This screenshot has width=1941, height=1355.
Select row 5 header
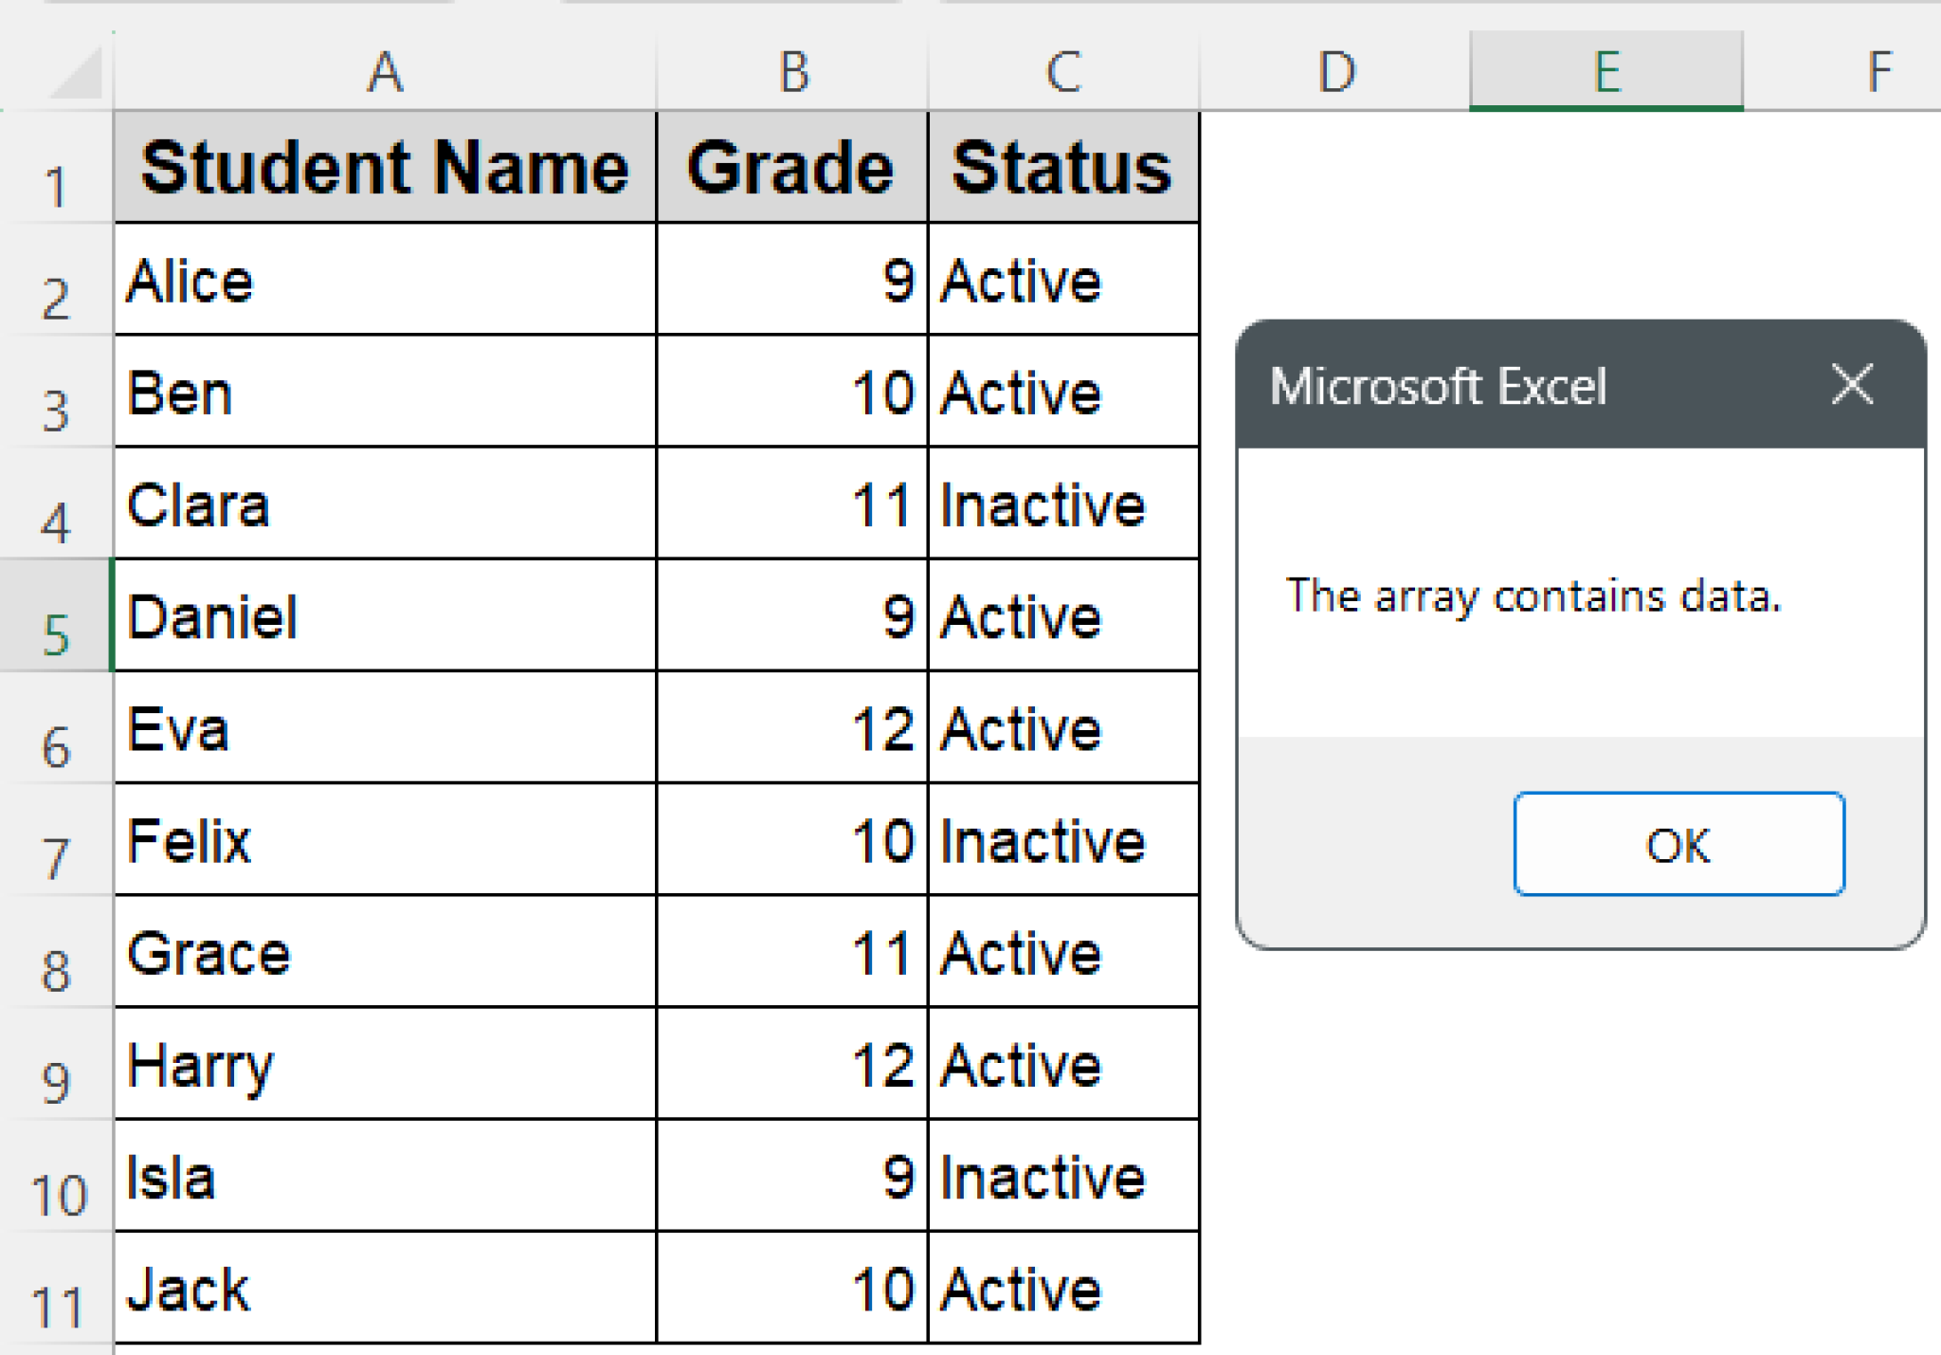click(x=57, y=614)
